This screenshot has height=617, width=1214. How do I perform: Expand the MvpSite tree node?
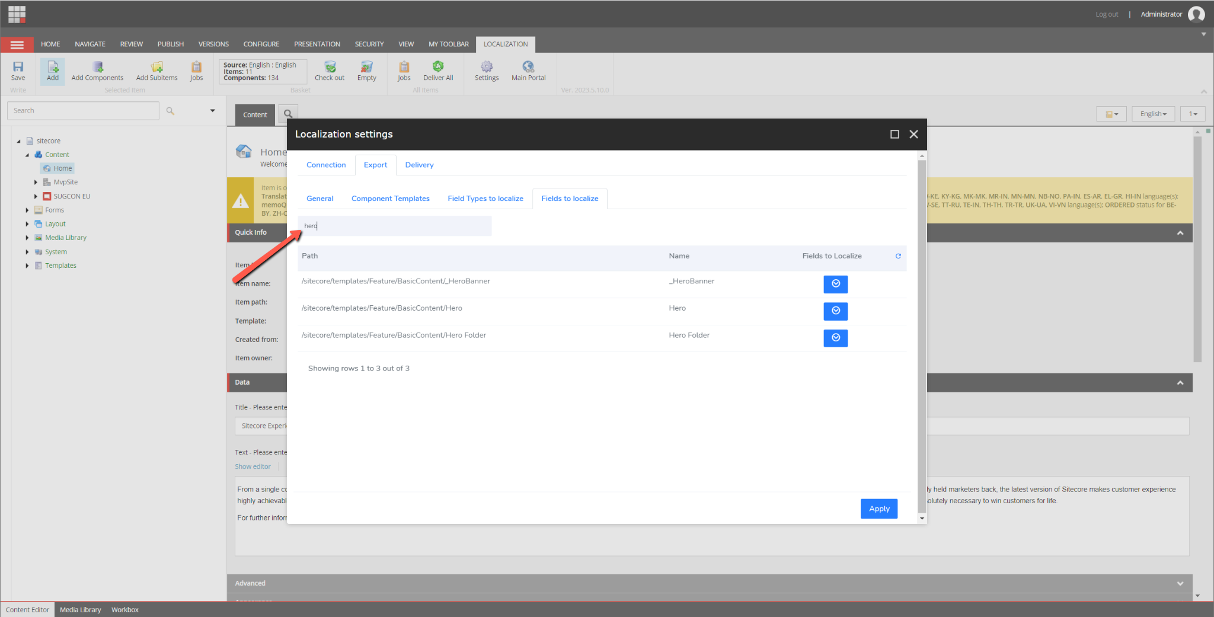pyautogui.click(x=36, y=183)
